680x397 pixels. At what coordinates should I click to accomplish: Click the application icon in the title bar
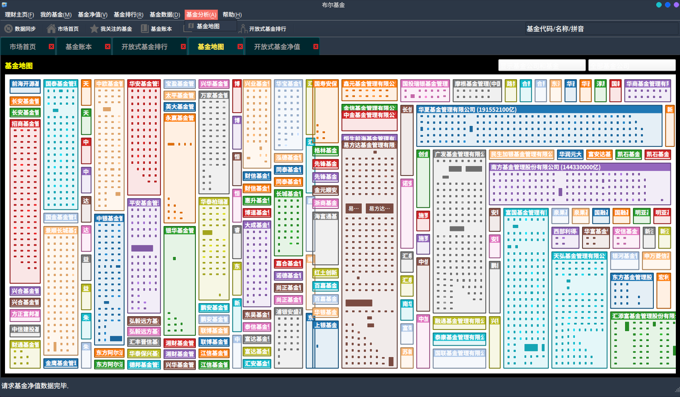(4, 5)
